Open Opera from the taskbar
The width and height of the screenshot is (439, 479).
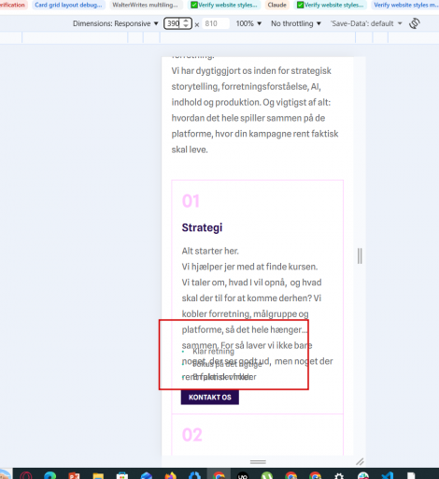click(26, 474)
